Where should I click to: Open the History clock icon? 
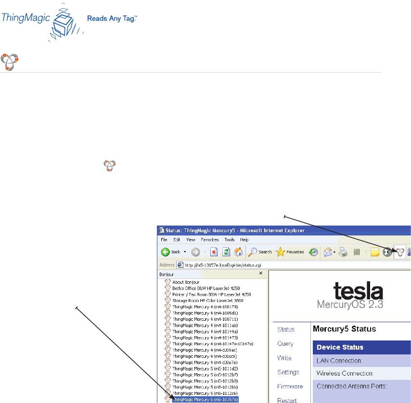[313, 252]
